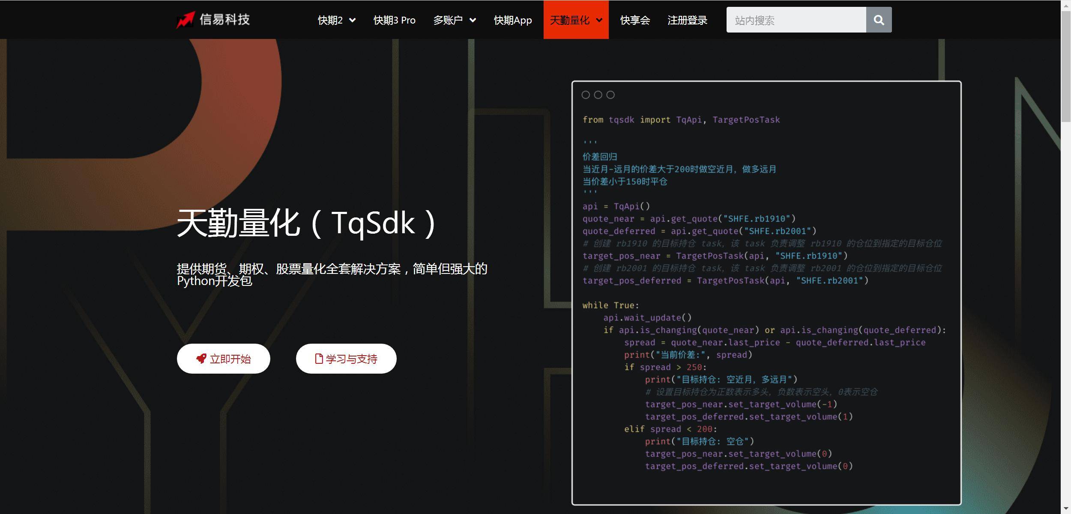
Task: Click the 'while True:' code line
Action: [610, 305]
